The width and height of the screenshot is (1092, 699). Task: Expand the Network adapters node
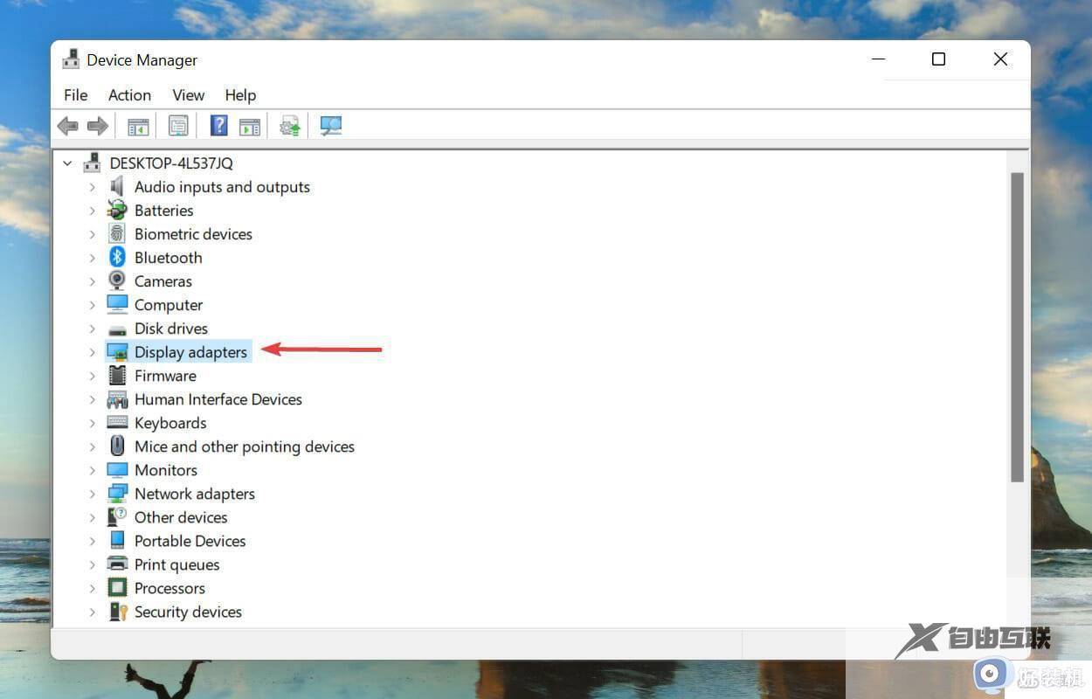click(93, 493)
